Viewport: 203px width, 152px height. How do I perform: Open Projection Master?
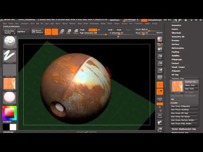coord(9,32)
